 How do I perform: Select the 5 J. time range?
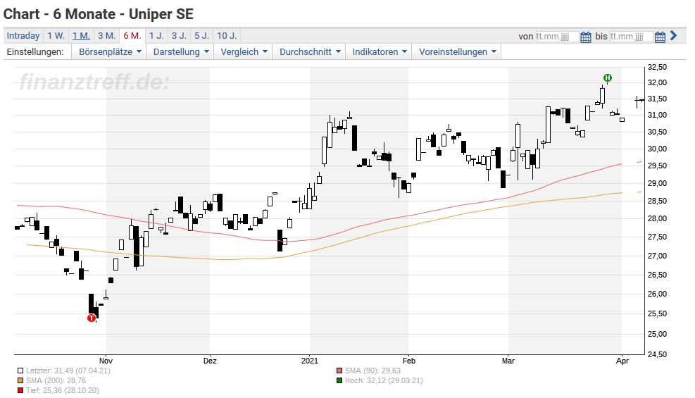point(201,36)
